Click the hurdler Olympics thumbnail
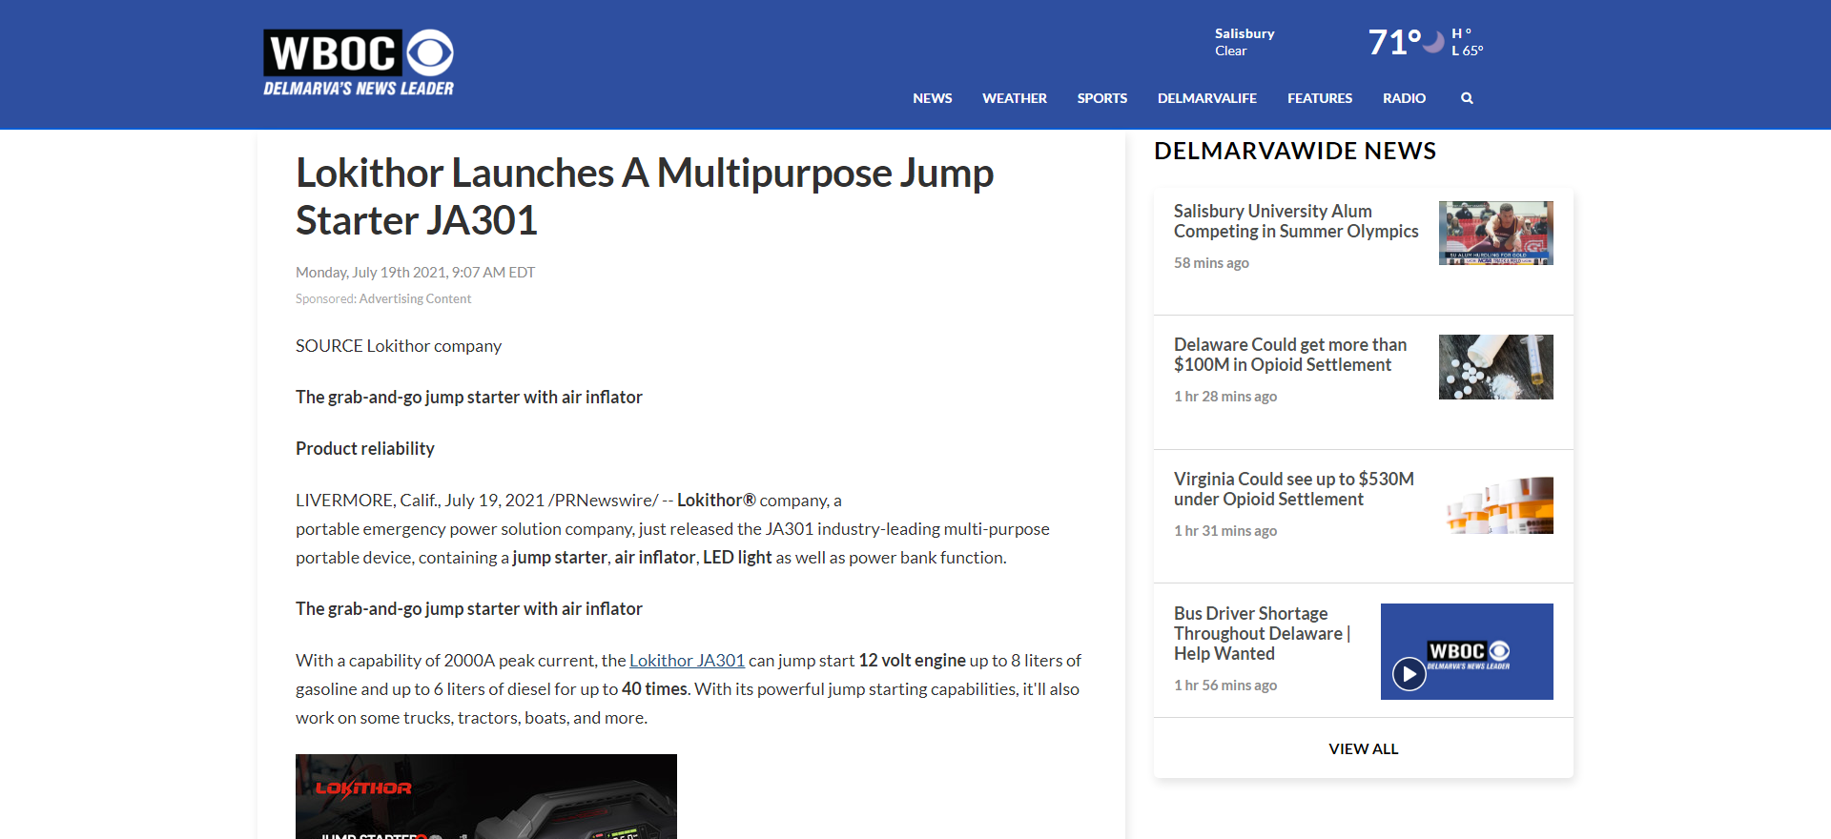The image size is (1831, 839). click(1495, 233)
